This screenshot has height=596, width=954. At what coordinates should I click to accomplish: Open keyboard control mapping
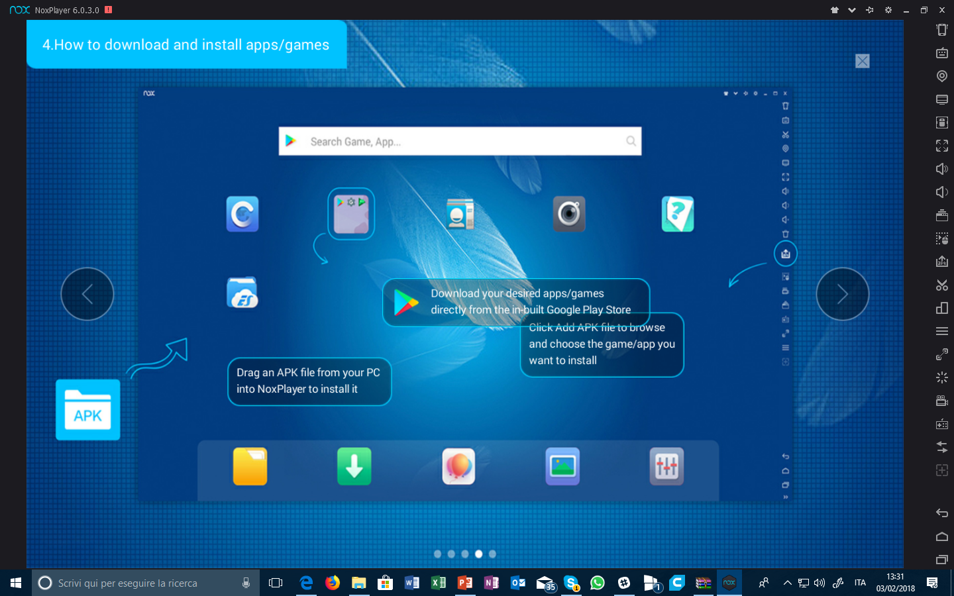coord(941,53)
